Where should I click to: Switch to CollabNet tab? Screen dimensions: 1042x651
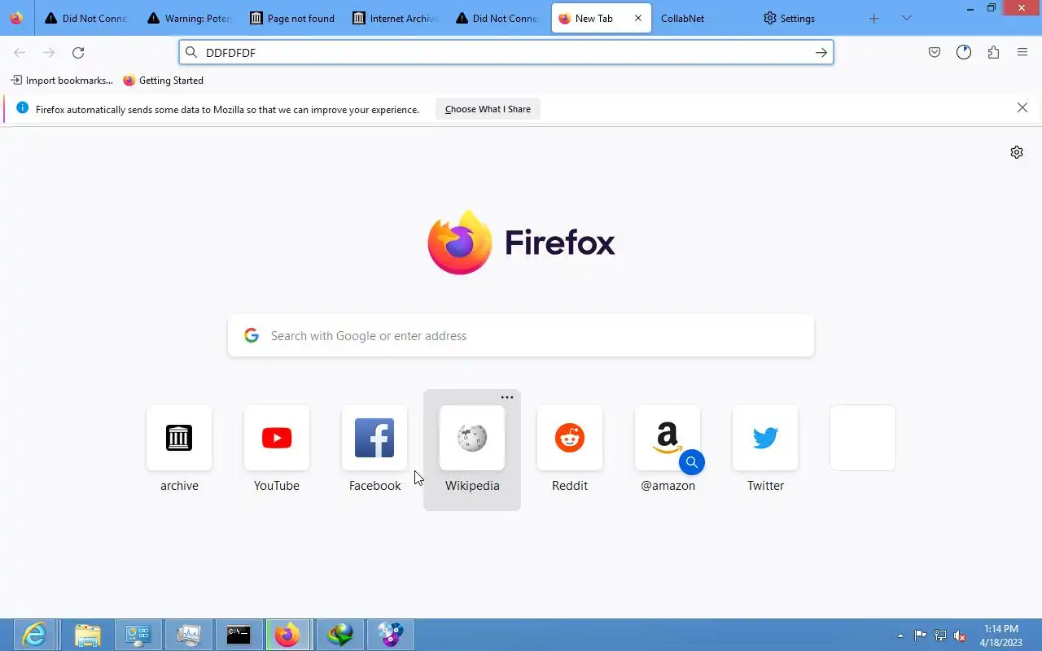point(703,18)
